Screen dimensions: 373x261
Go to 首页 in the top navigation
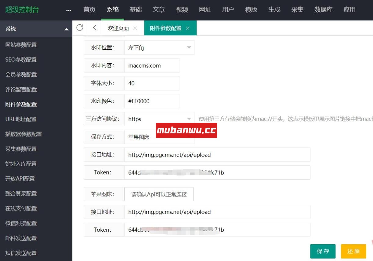[89, 10]
